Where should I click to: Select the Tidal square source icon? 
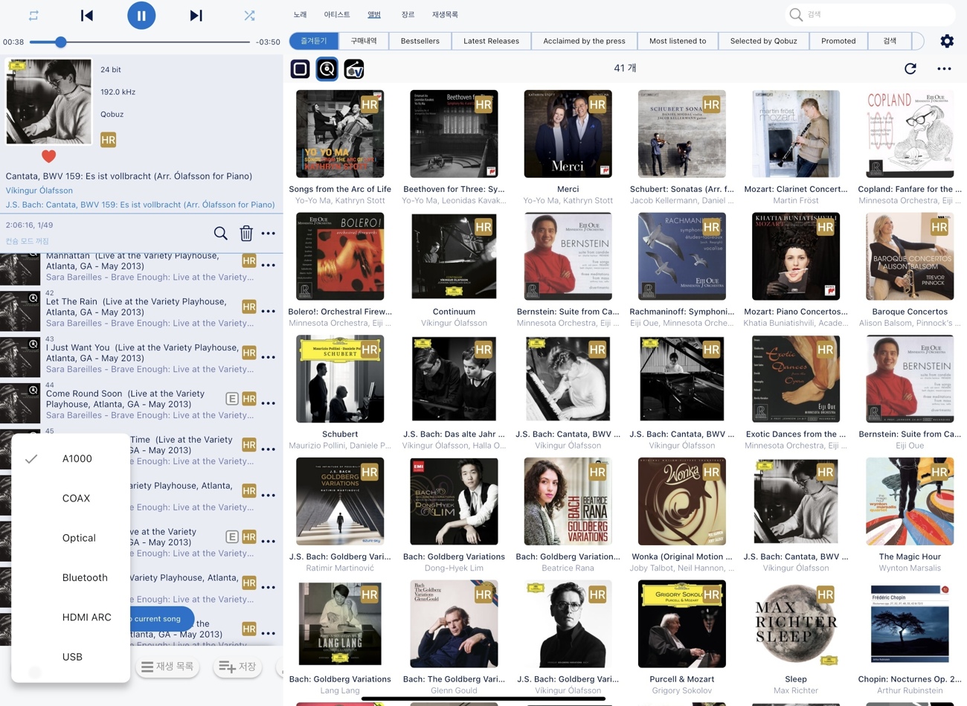click(x=300, y=69)
